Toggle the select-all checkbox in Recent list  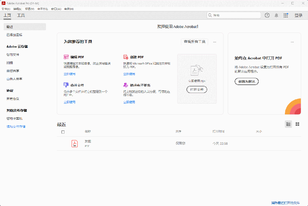click(x=63, y=132)
